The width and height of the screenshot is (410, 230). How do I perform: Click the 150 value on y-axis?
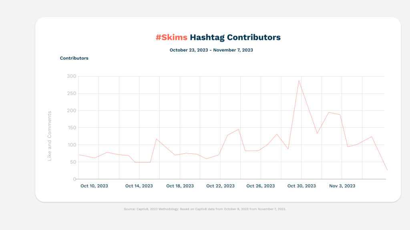pos(71,128)
